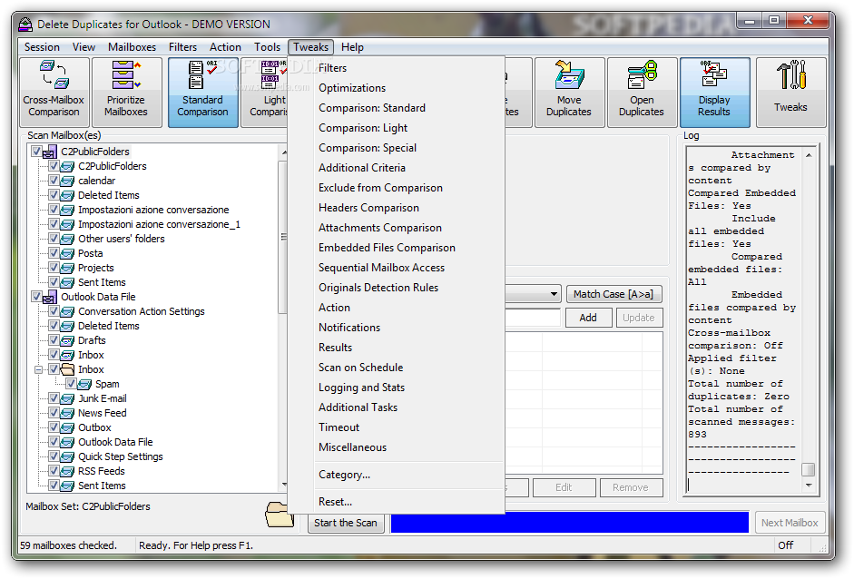The height and width of the screenshot is (579, 854).
Task: Click the Help menu
Action: tap(352, 47)
